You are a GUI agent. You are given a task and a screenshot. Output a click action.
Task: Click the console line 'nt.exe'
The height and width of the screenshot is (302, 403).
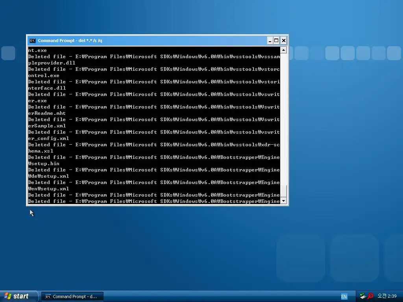click(x=37, y=50)
